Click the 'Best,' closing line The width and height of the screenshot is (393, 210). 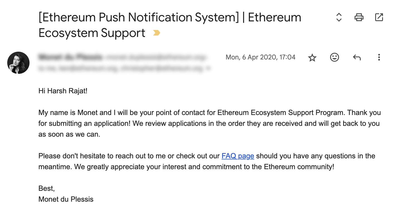46,188
